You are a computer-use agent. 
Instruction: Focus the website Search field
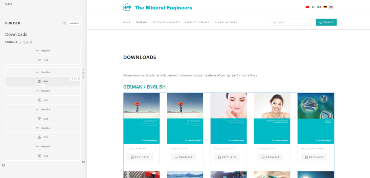point(292,22)
